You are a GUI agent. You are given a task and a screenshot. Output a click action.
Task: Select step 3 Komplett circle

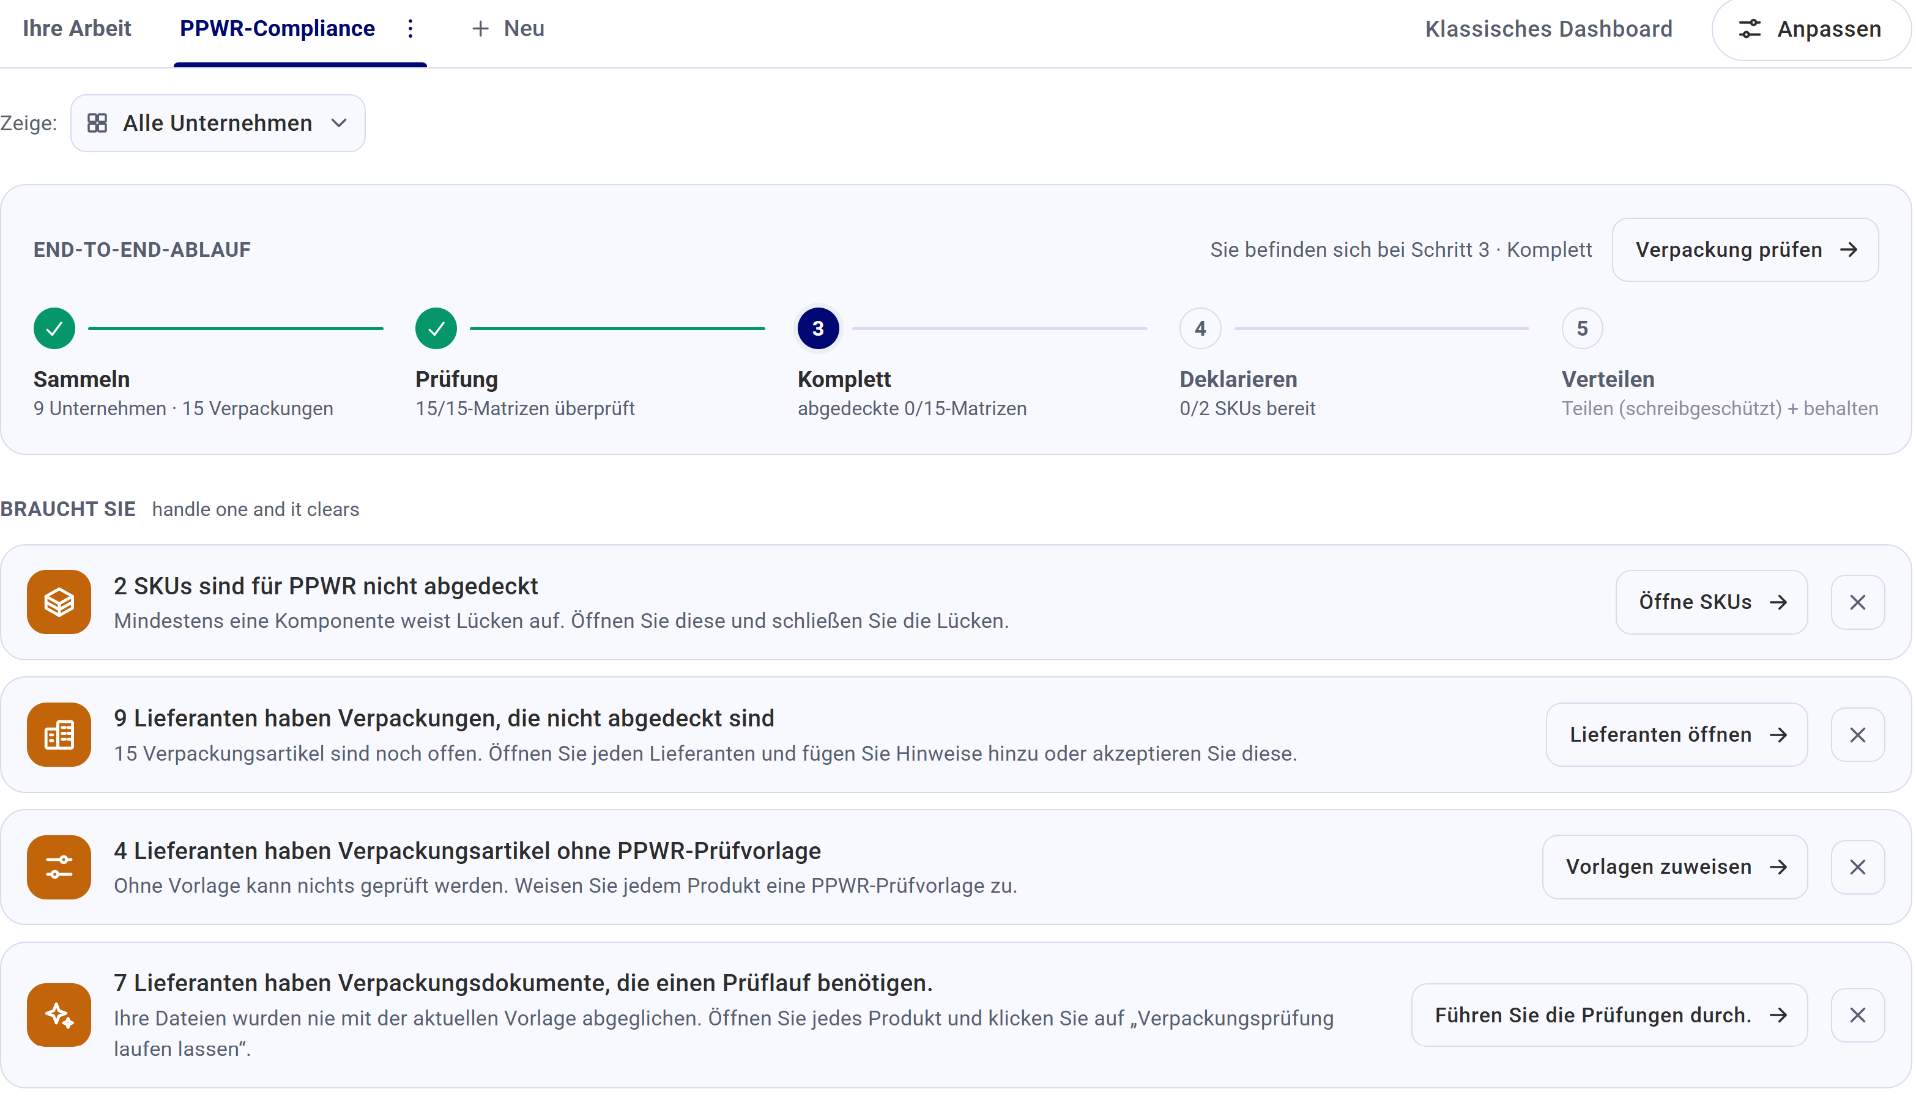pos(819,328)
